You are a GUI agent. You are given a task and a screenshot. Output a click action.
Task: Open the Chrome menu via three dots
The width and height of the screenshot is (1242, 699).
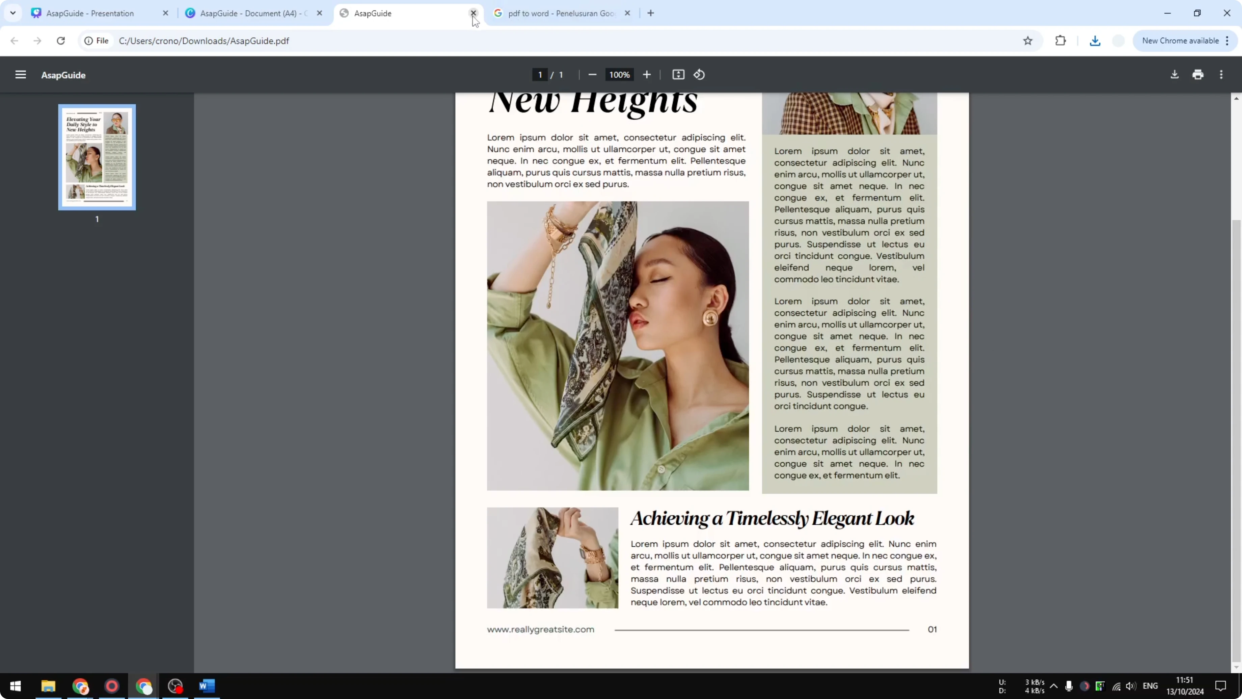click(1228, 41)
